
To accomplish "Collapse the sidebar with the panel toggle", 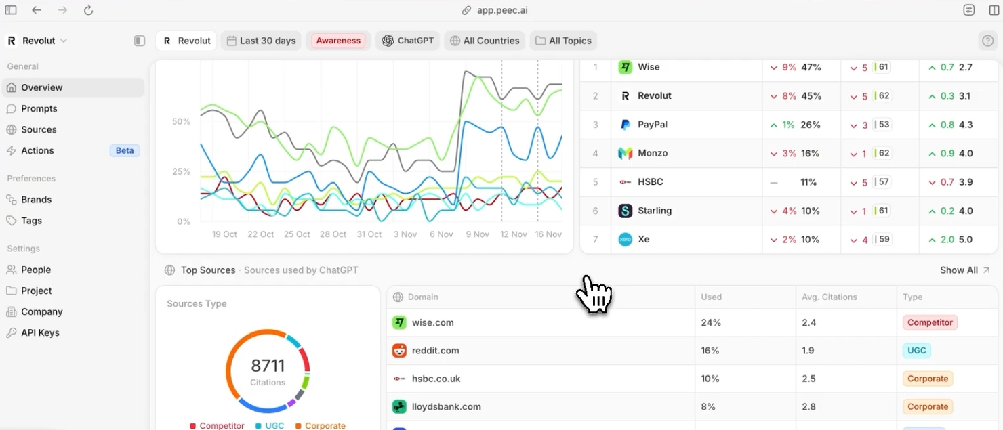I will pos(139,41).
